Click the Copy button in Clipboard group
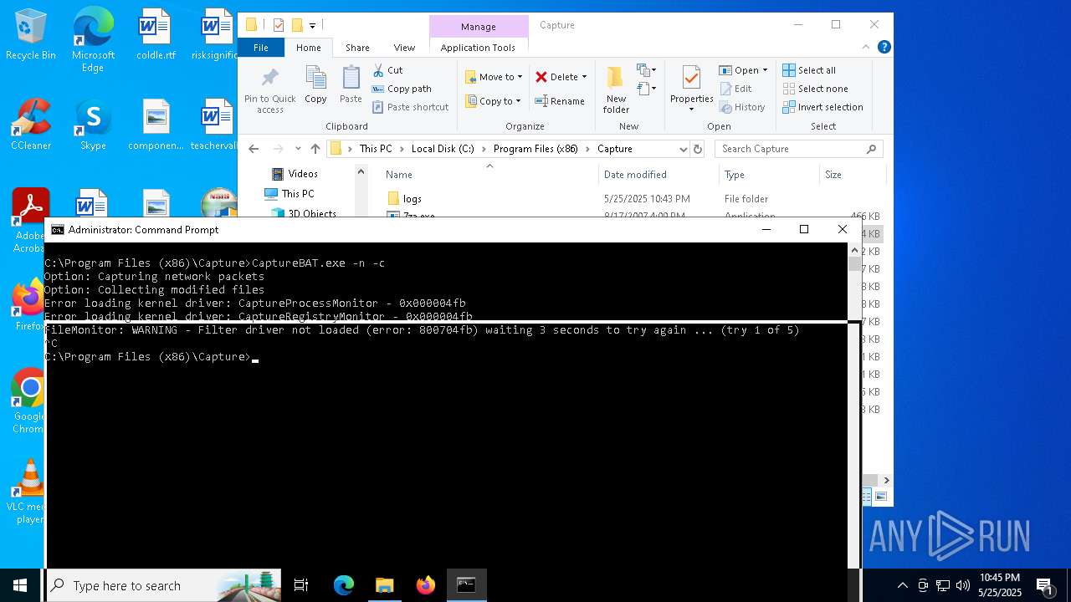 pyautogui.click(x=315, y=86)
